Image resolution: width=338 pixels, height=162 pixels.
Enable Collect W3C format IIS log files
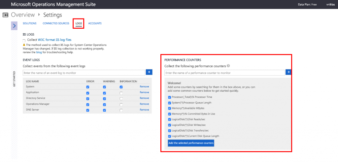pos(24,41)
